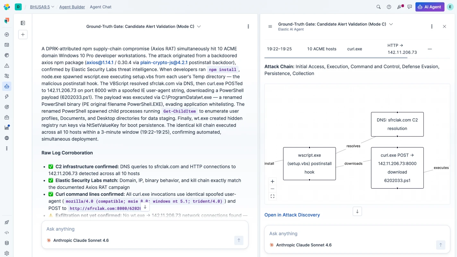457x257 pixels.
Task: Click the Ask anything input in main chat
Action: coord(145,229)
